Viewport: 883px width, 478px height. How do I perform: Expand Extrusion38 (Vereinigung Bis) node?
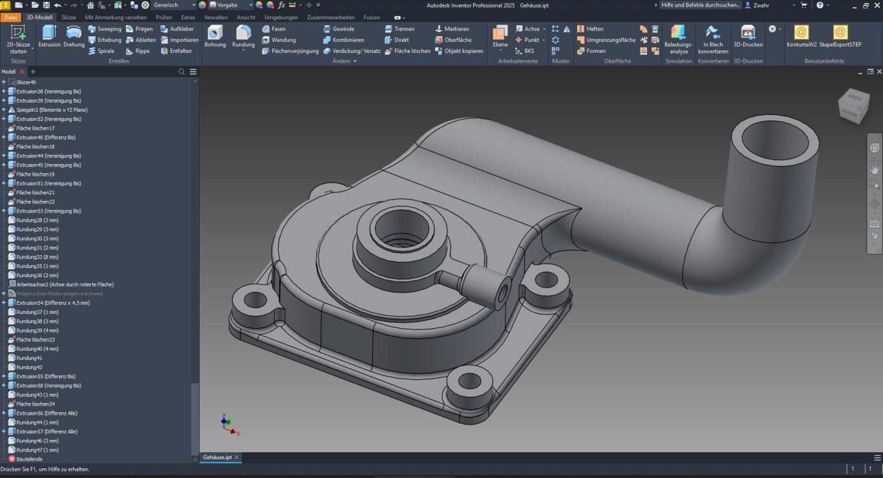click(x=4, y=92)
